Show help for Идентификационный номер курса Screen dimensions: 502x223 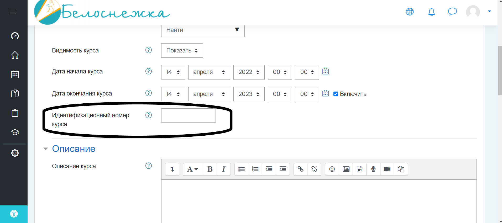click(x=149, y=115)
